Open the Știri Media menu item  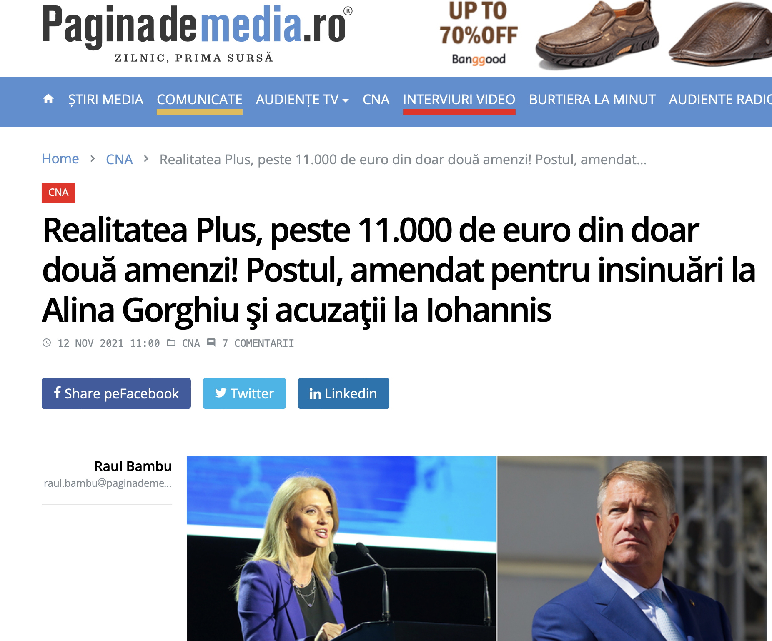pyautogui.click(x=106, y=100)
